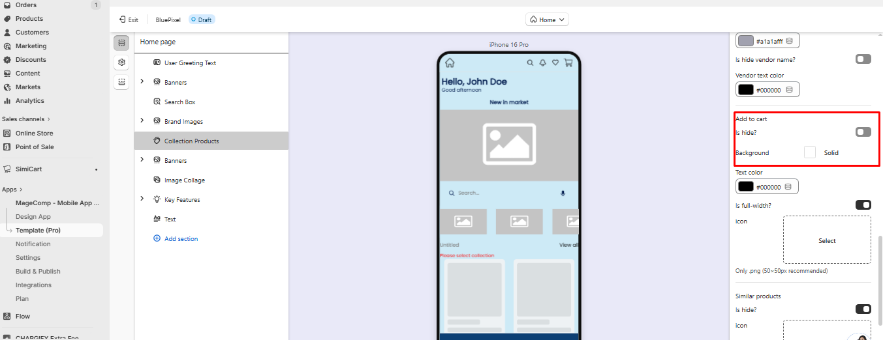This screenshot has height=340, width=883.
Task: Toggle Is hide vendor name switch
Action: pos(863,59)
